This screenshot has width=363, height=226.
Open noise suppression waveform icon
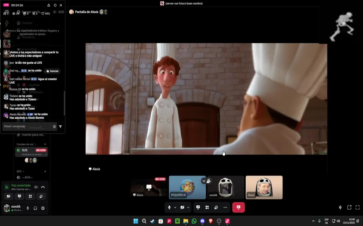tap(36, 187)
